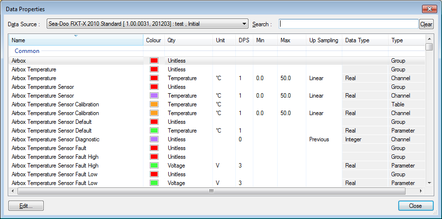Click purple swatch of Airbox Temperature Sensor channel
This screenshot has width=442, height=219.
[x=154, y=96]
